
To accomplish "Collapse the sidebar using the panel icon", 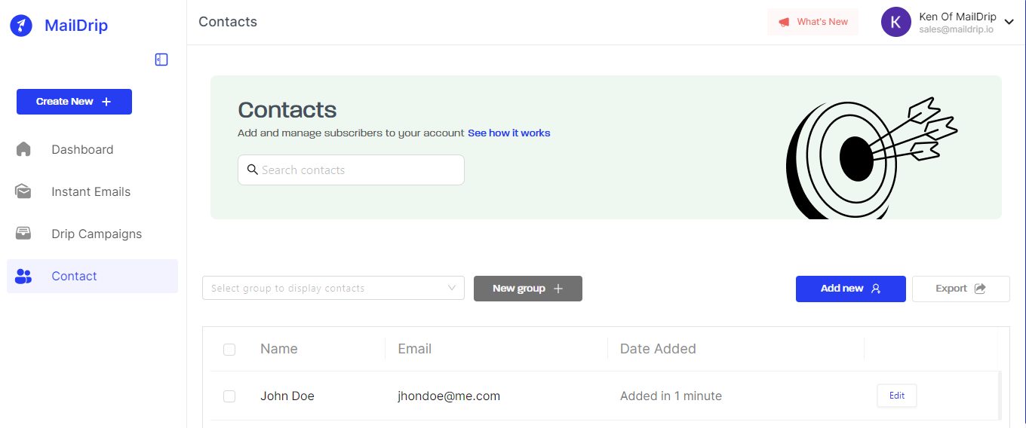I will (161, 60).
